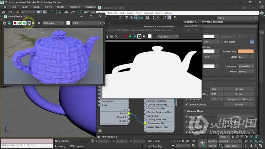Click the Pick Material From Object eyedropper
Viewport: 265px width, 149px height.
[x=175, y=18]
